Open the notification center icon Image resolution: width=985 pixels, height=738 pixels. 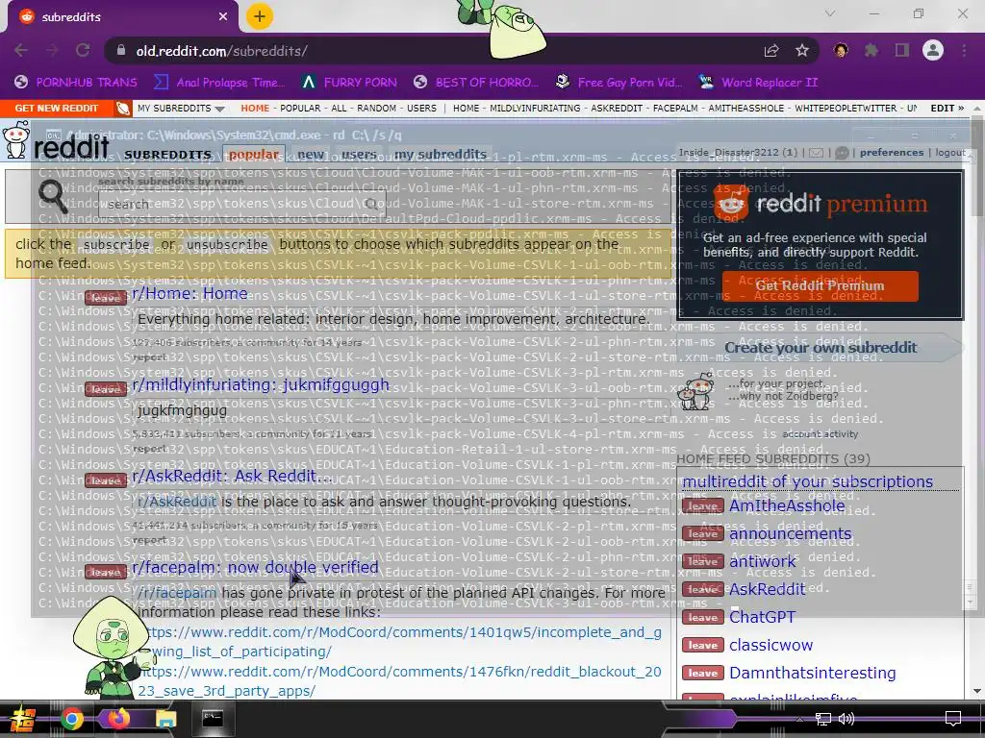(953, 719)
